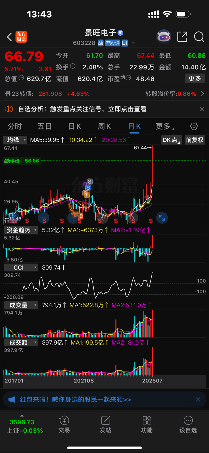This screenshot has height=453, width=209.
Task: Open the CCI indicator dropdown
Action: click(21, 267)
